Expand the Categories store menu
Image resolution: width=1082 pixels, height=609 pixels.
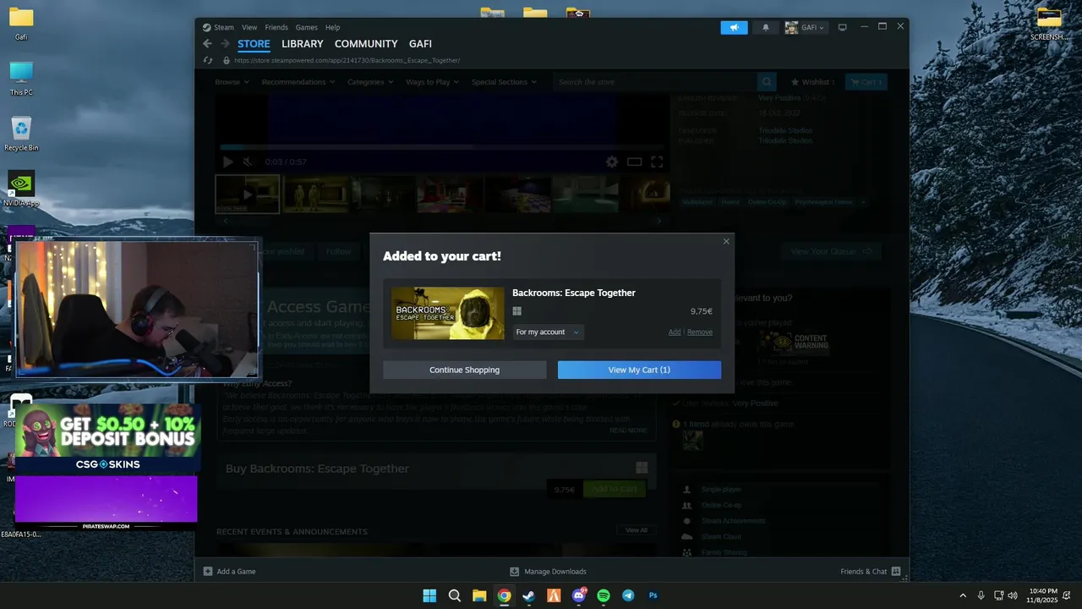(370, 82)
